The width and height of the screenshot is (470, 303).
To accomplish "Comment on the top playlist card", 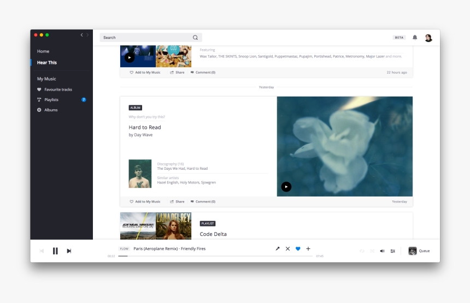I will (203, 73).
